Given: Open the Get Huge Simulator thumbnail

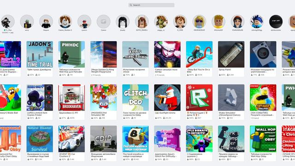Looking at the screenshot, I should pyautogui.click(x=263, y=97).
